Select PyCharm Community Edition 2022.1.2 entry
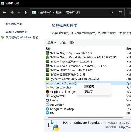131x132 pixels. 74,79
